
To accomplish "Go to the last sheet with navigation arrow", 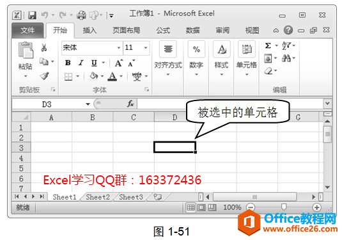I will (x=42, y=196).
